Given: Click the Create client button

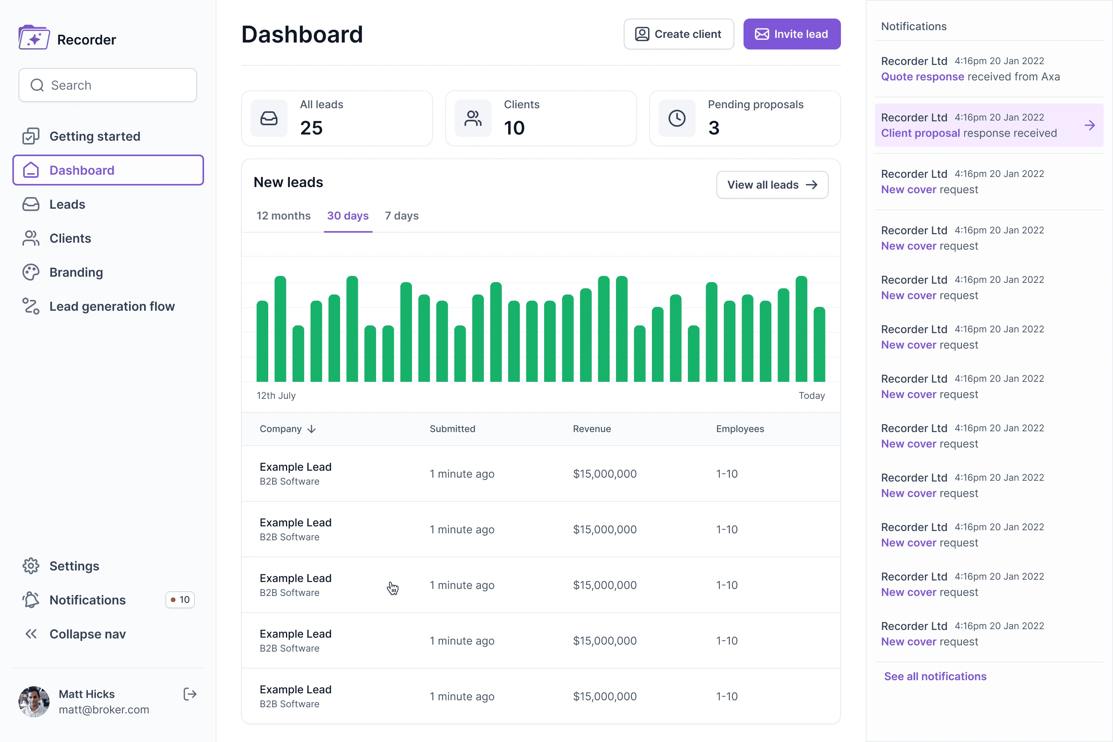Looking at the screenshot, I should [x=678, y=34].
